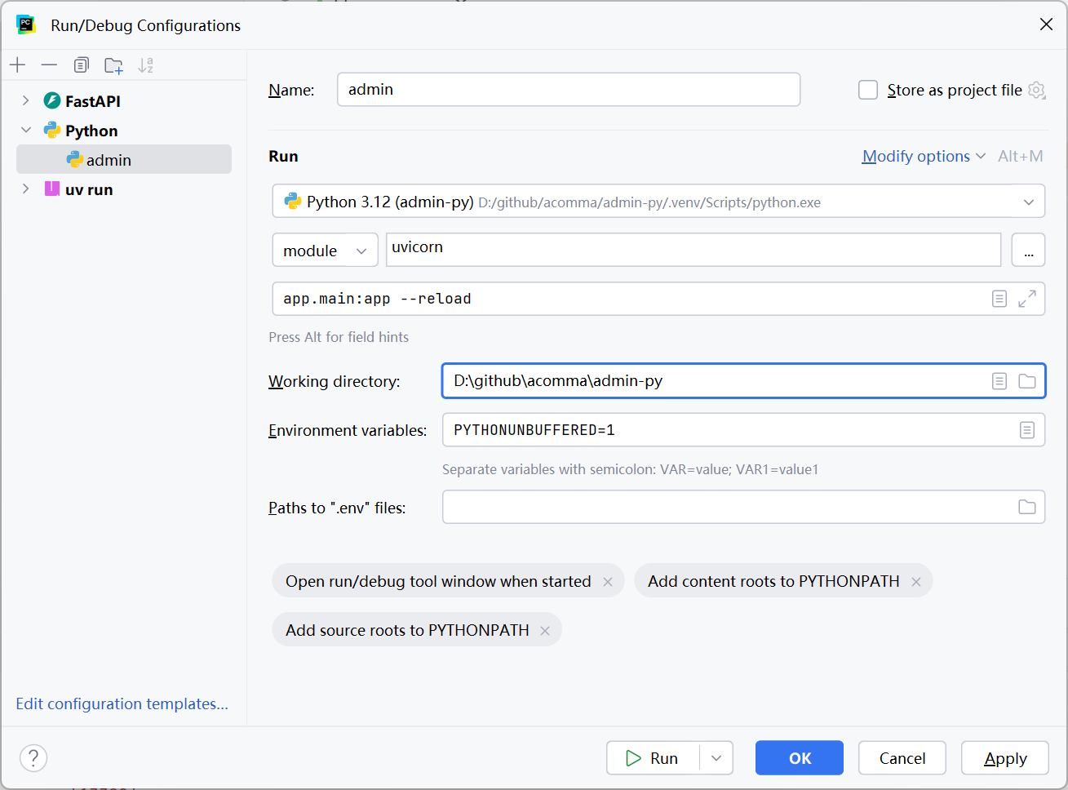This screenshot has width=1068, height=790.
Task: Open the Python interpreter dropdown
Action: 1028,202
